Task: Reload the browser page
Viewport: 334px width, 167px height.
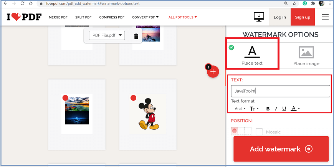Action: pos(23,3)
